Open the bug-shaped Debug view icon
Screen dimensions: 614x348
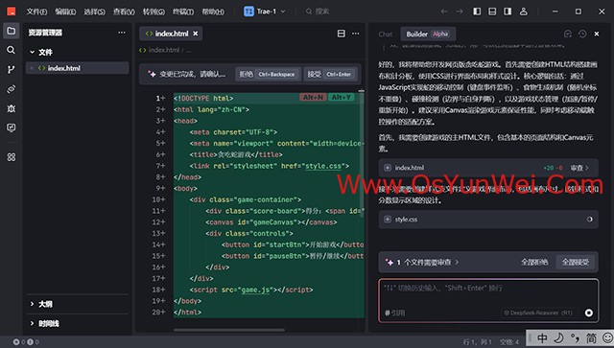coord(11,108)
